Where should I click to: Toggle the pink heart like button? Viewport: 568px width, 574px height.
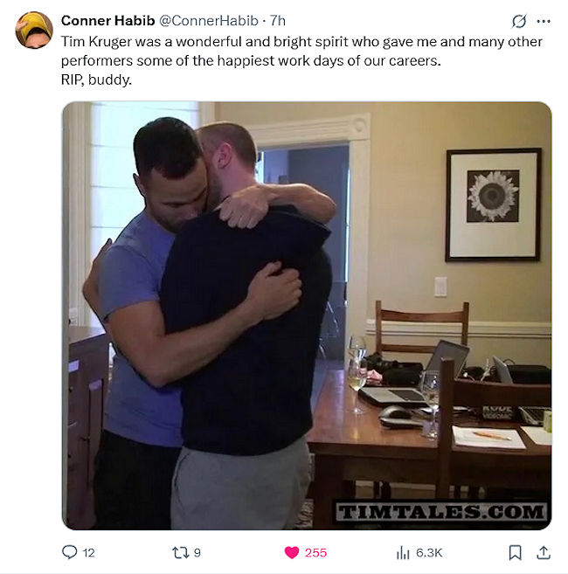[292, 552]
